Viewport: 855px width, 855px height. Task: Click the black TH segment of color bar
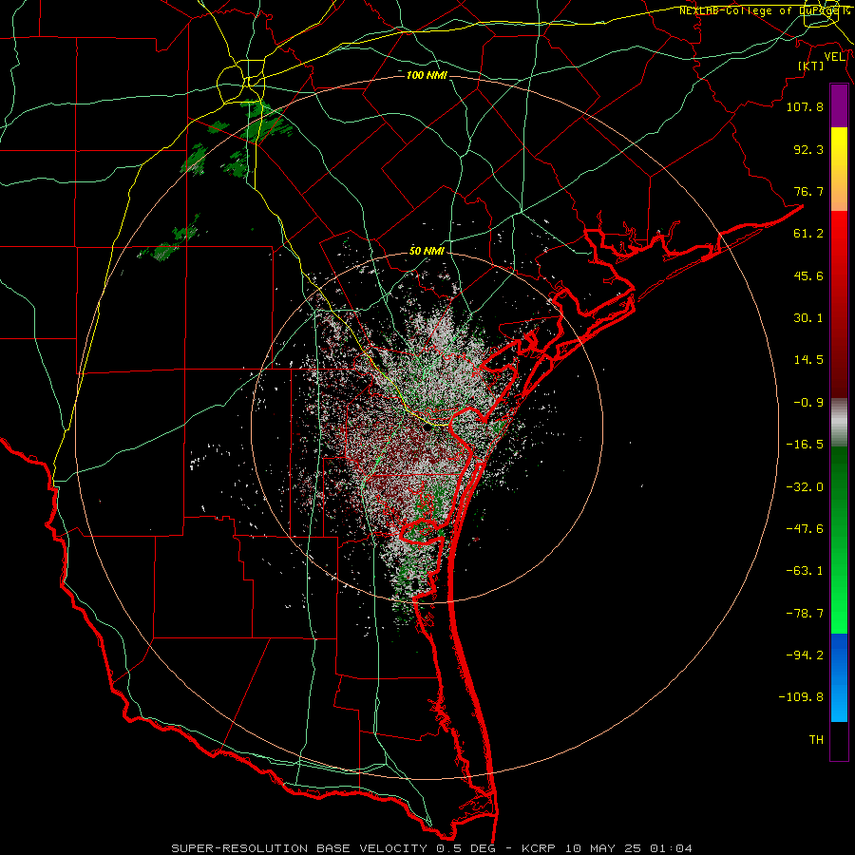point(839,740)
